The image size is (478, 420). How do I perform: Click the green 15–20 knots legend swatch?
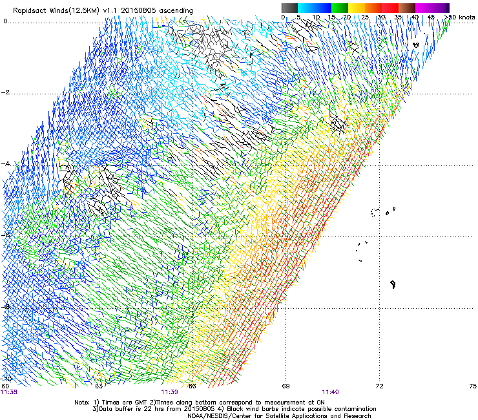pos(340,8)
